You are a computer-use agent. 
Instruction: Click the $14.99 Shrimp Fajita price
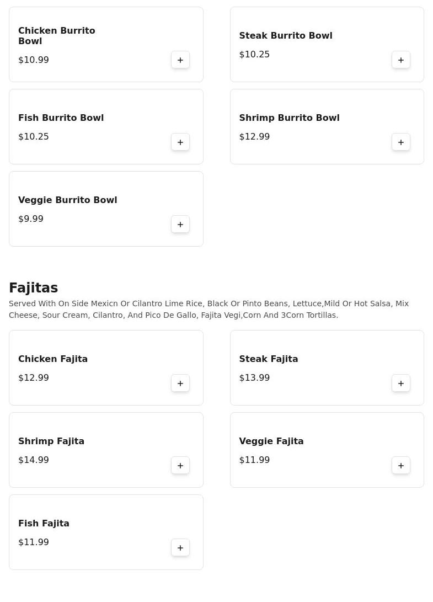click(34, 460)
